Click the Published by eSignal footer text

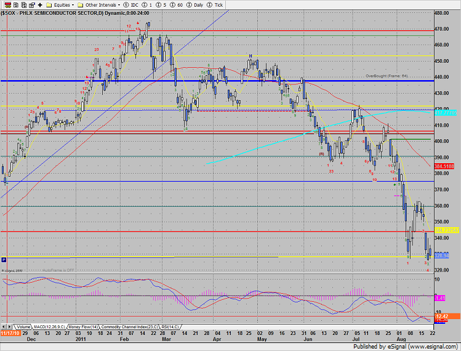(x=406, y=346)
